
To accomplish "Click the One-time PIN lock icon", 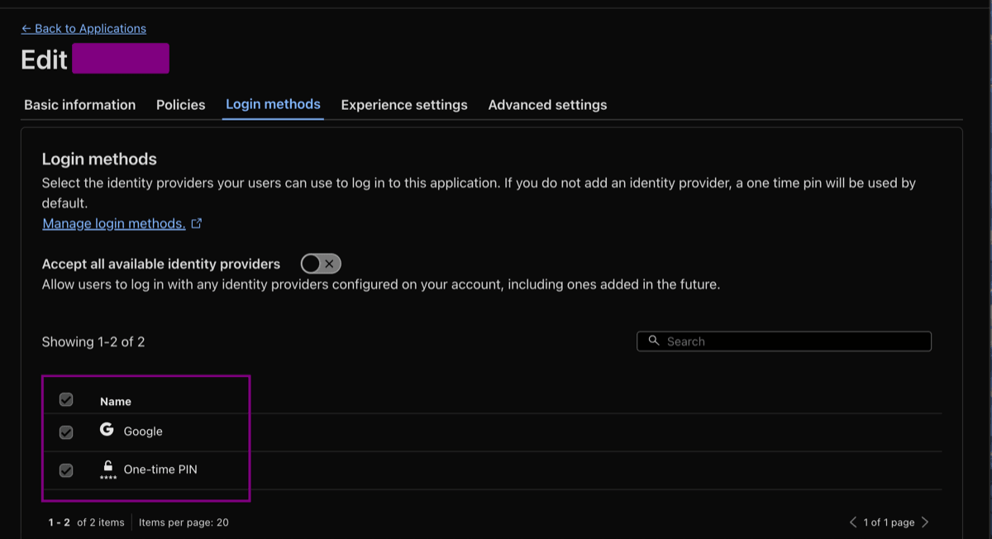I will (x=107, y=470).
